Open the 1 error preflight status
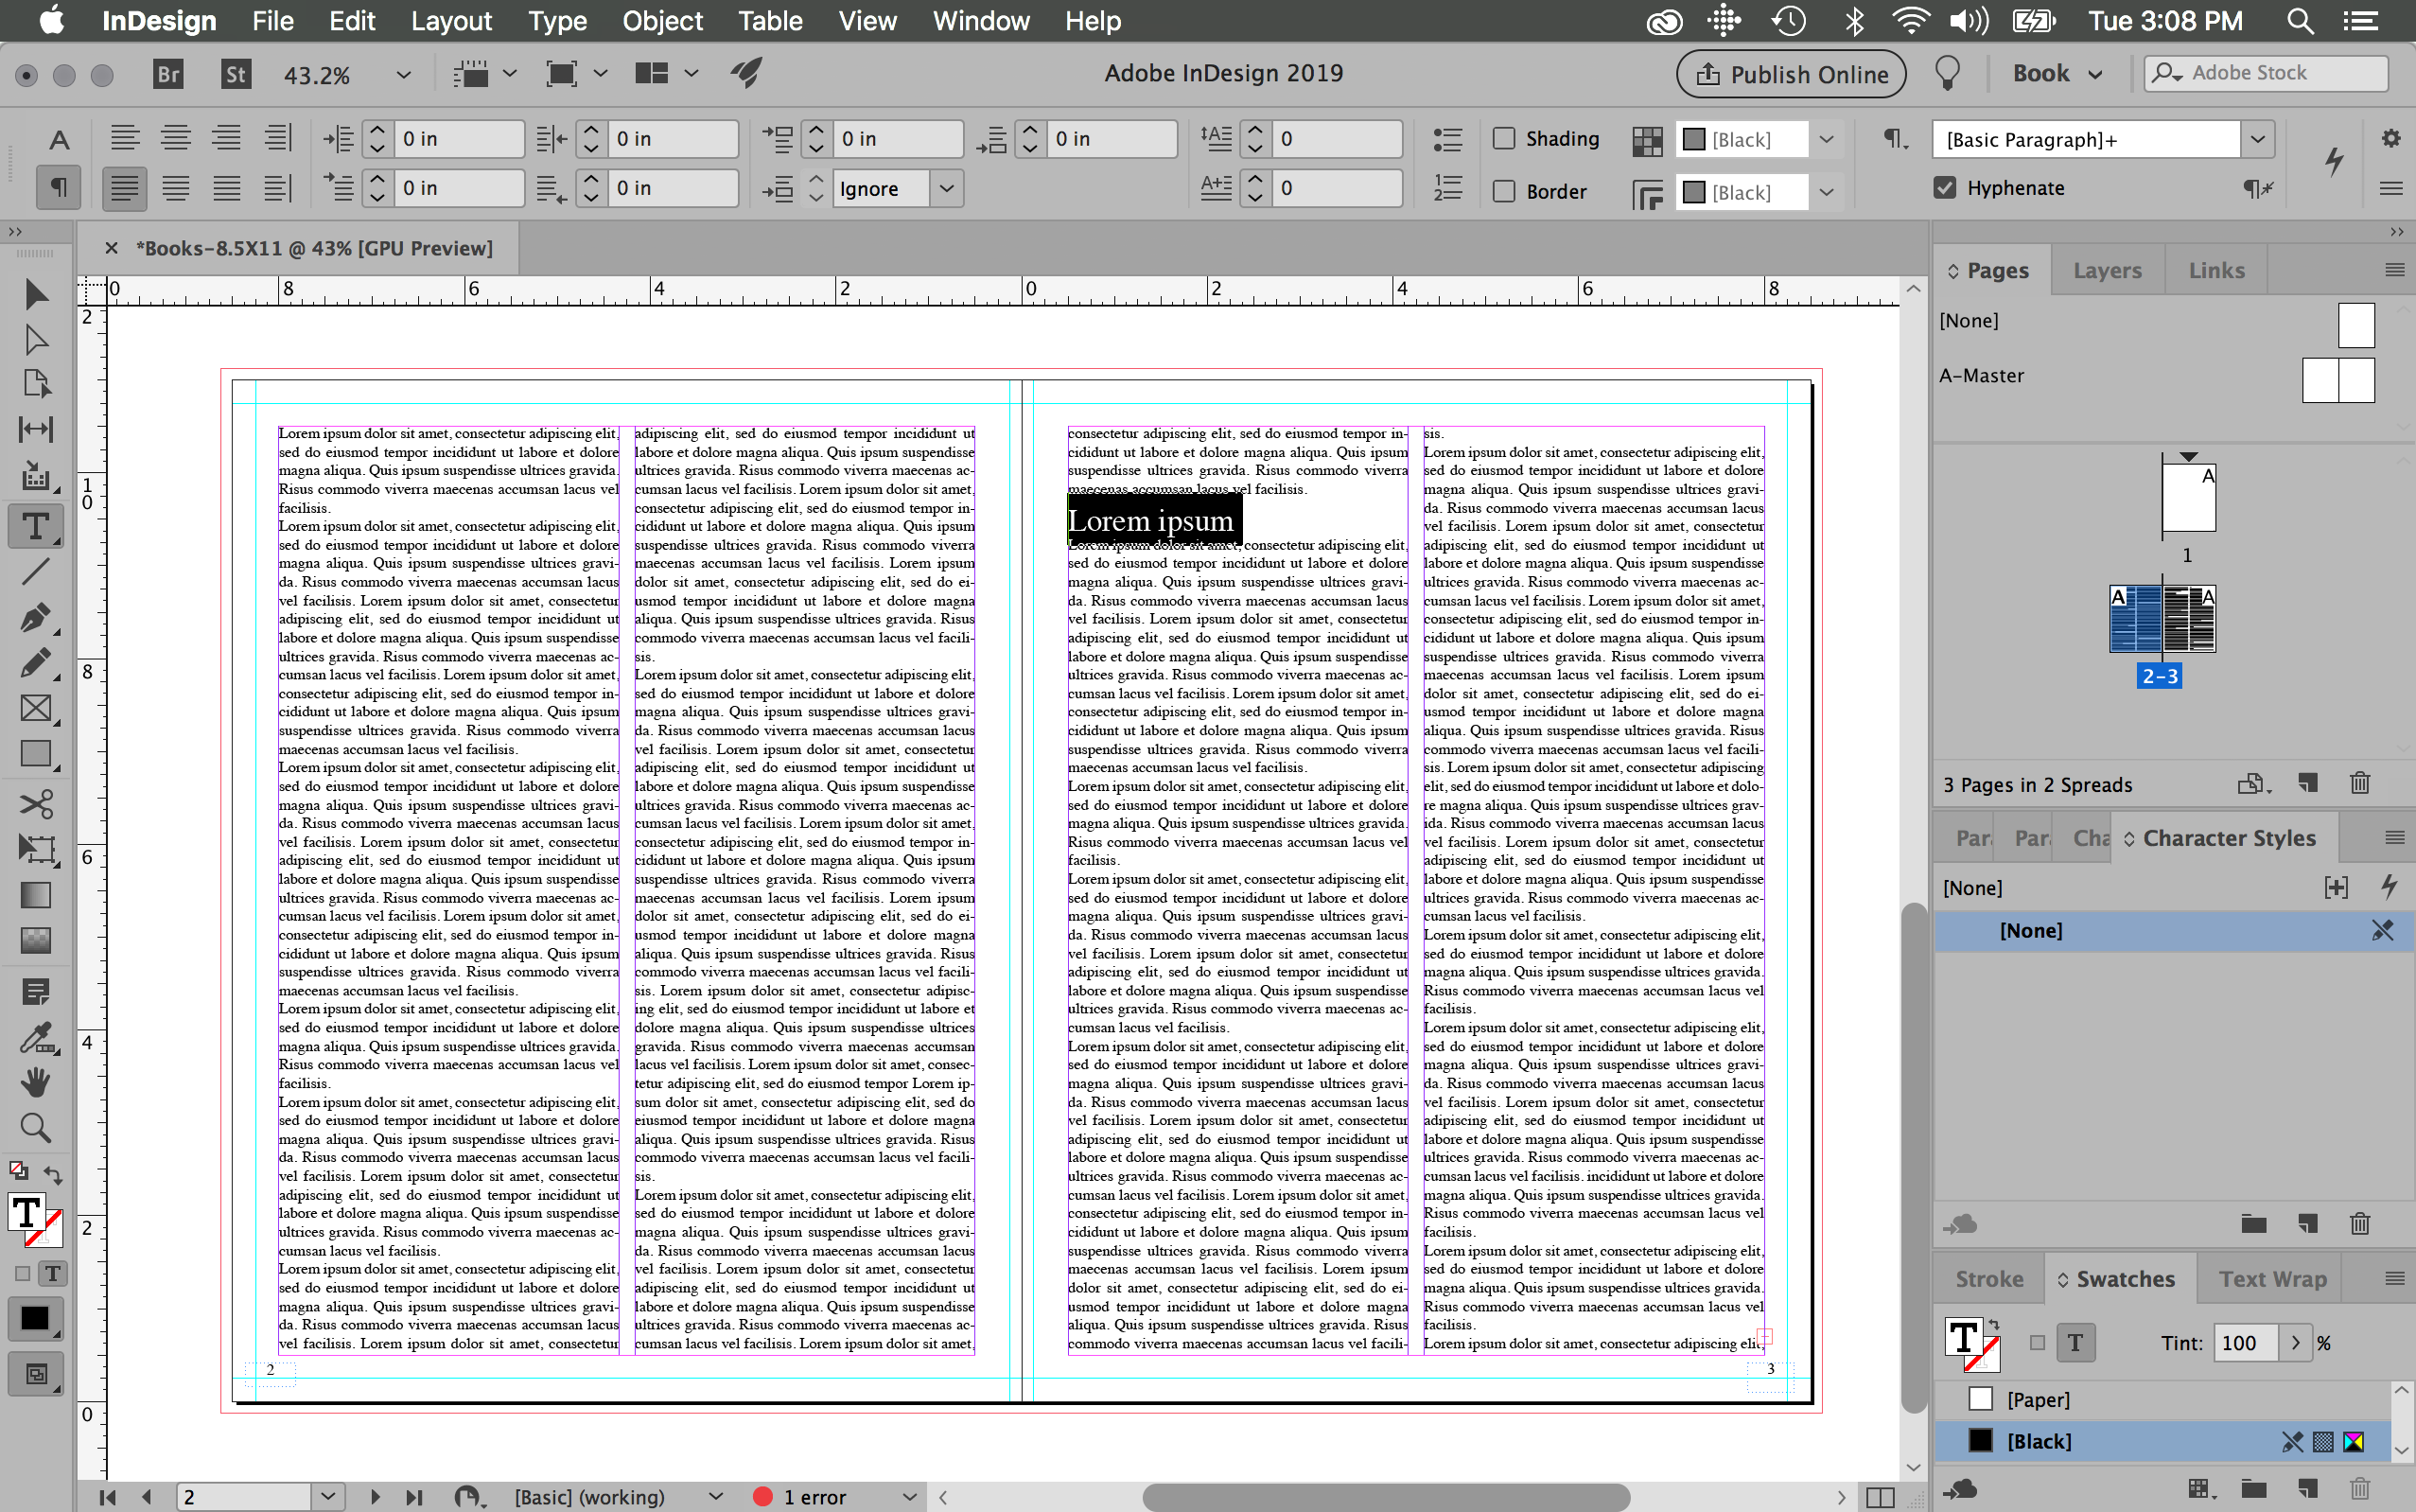2416x1512 pixels. 814,1496
